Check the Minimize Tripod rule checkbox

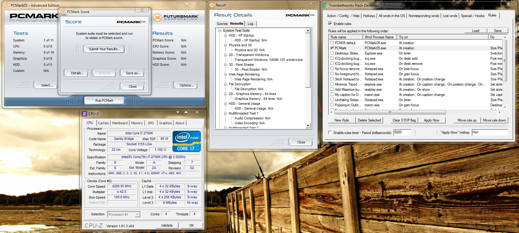pos(332,84)
